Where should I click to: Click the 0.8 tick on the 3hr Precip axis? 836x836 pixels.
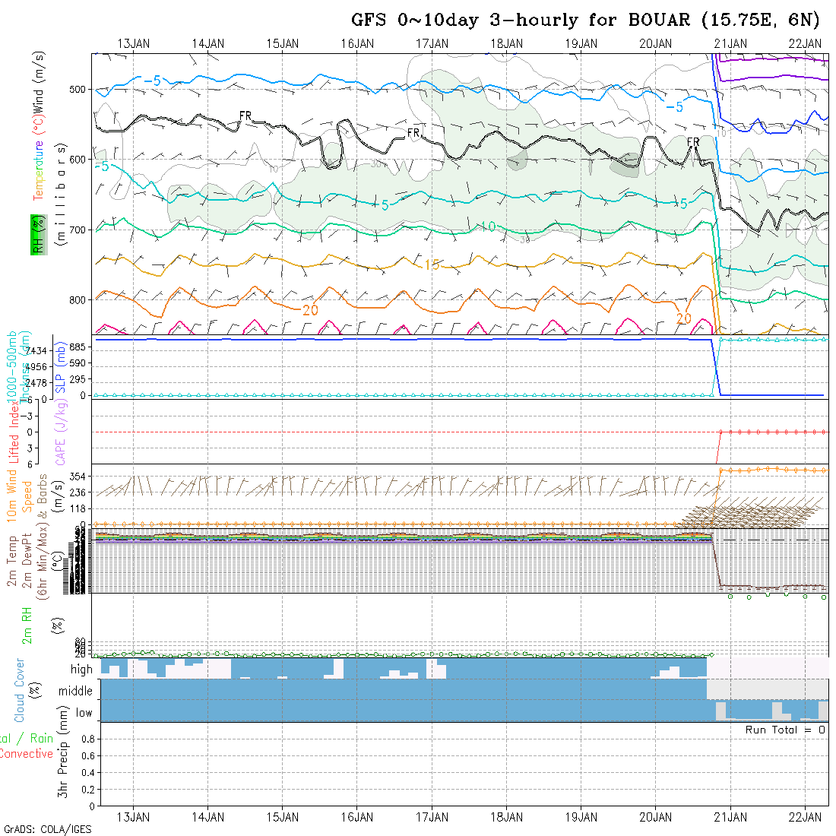point(86,739)
